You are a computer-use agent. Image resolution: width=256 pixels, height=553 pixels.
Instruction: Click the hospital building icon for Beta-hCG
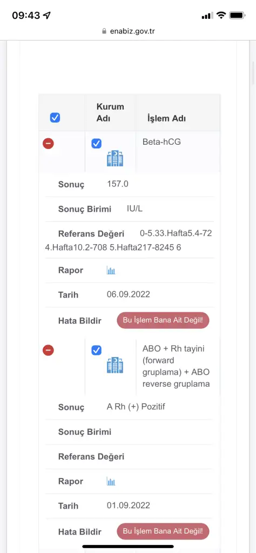(x=115, y=158)
